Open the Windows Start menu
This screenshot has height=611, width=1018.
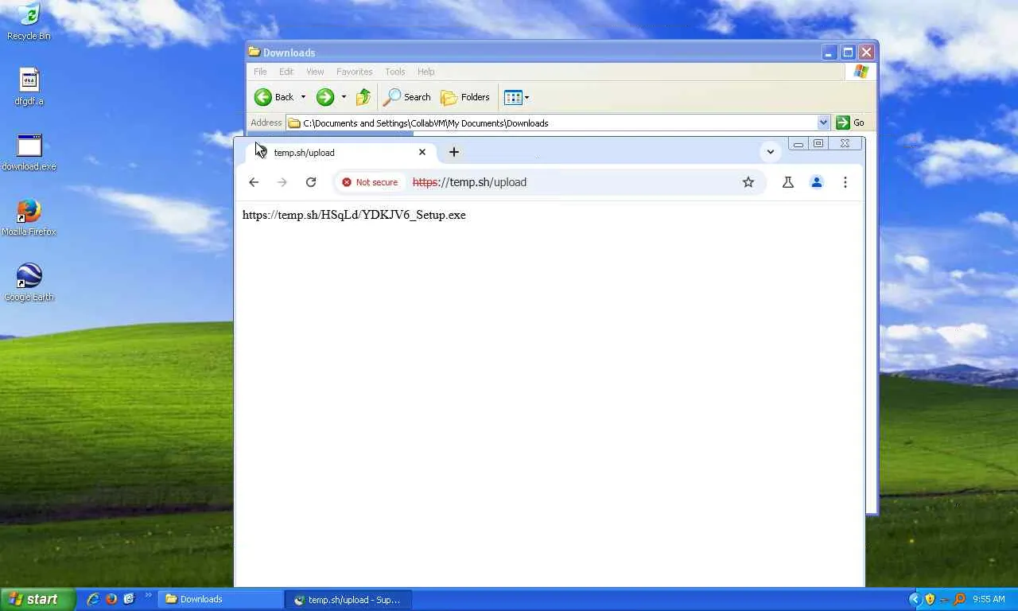pos(38,599)
